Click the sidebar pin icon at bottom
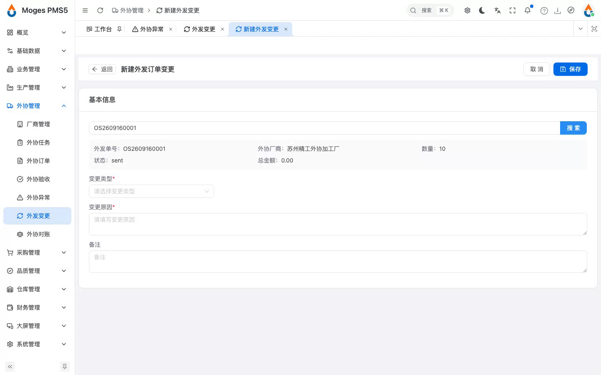The height and width of the screenshot is (375, 601). (x=65, y=367)
